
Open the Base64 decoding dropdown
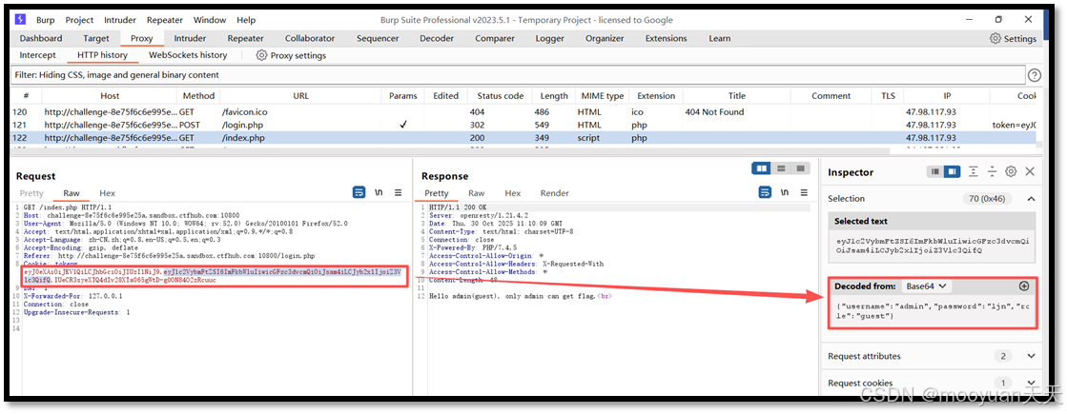pyautogui.click(x=926, y=286)
